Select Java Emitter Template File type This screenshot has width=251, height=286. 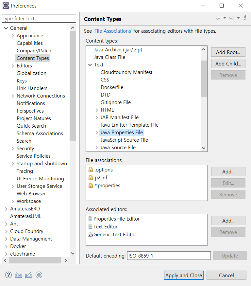(x=129, y=125)
